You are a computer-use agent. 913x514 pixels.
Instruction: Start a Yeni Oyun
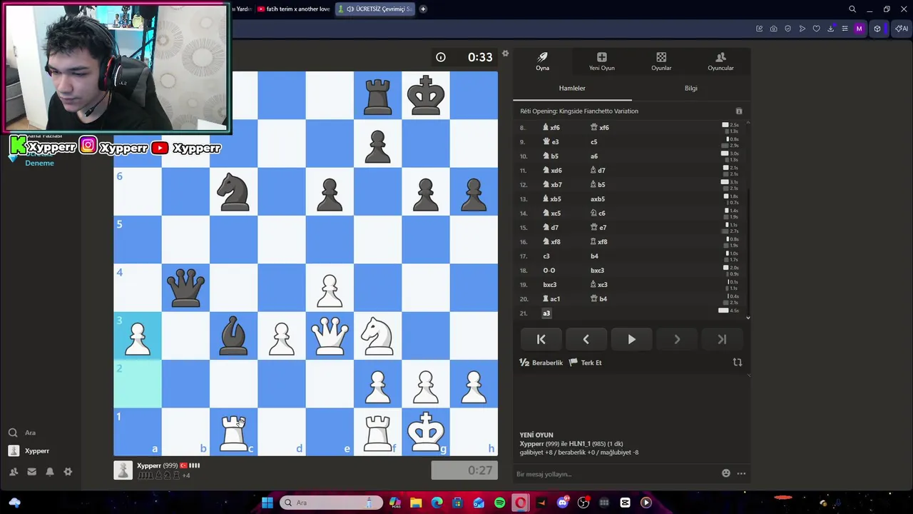[x=601, y=61]
